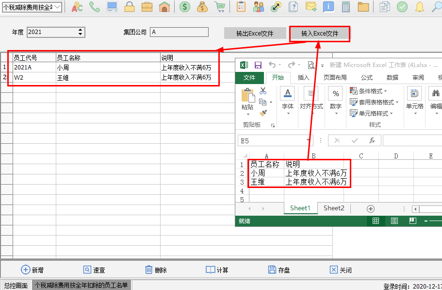442x290 pixels.
Task: Open the module selector dropdown
Action: 58,7
